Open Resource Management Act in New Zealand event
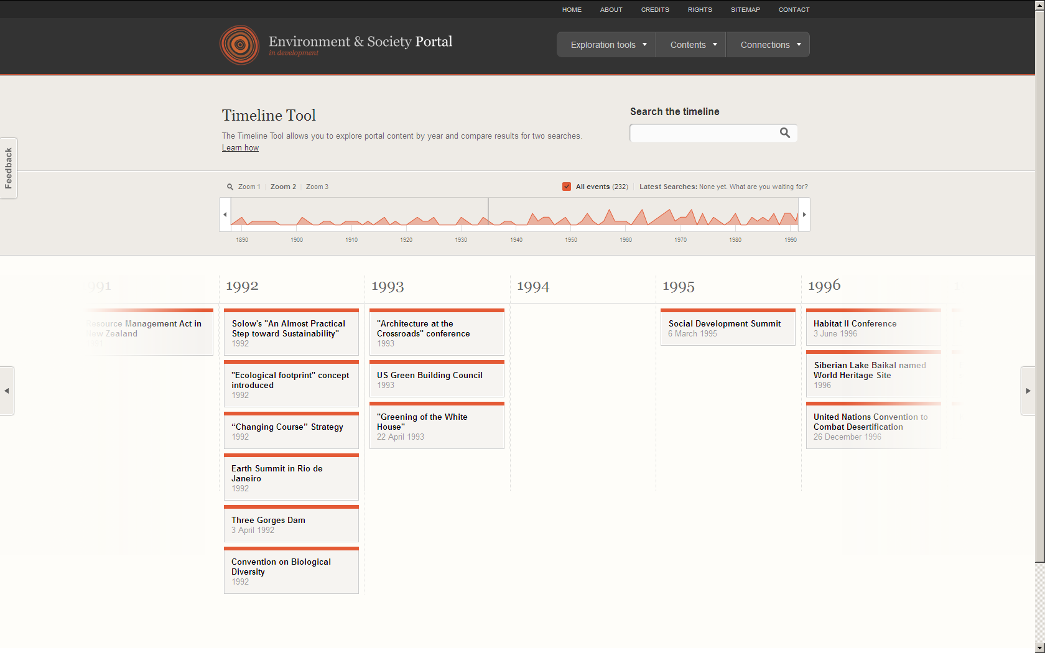Image resolution: width=1045 pixels, height=653 pixels. click(x=149, y=332)
